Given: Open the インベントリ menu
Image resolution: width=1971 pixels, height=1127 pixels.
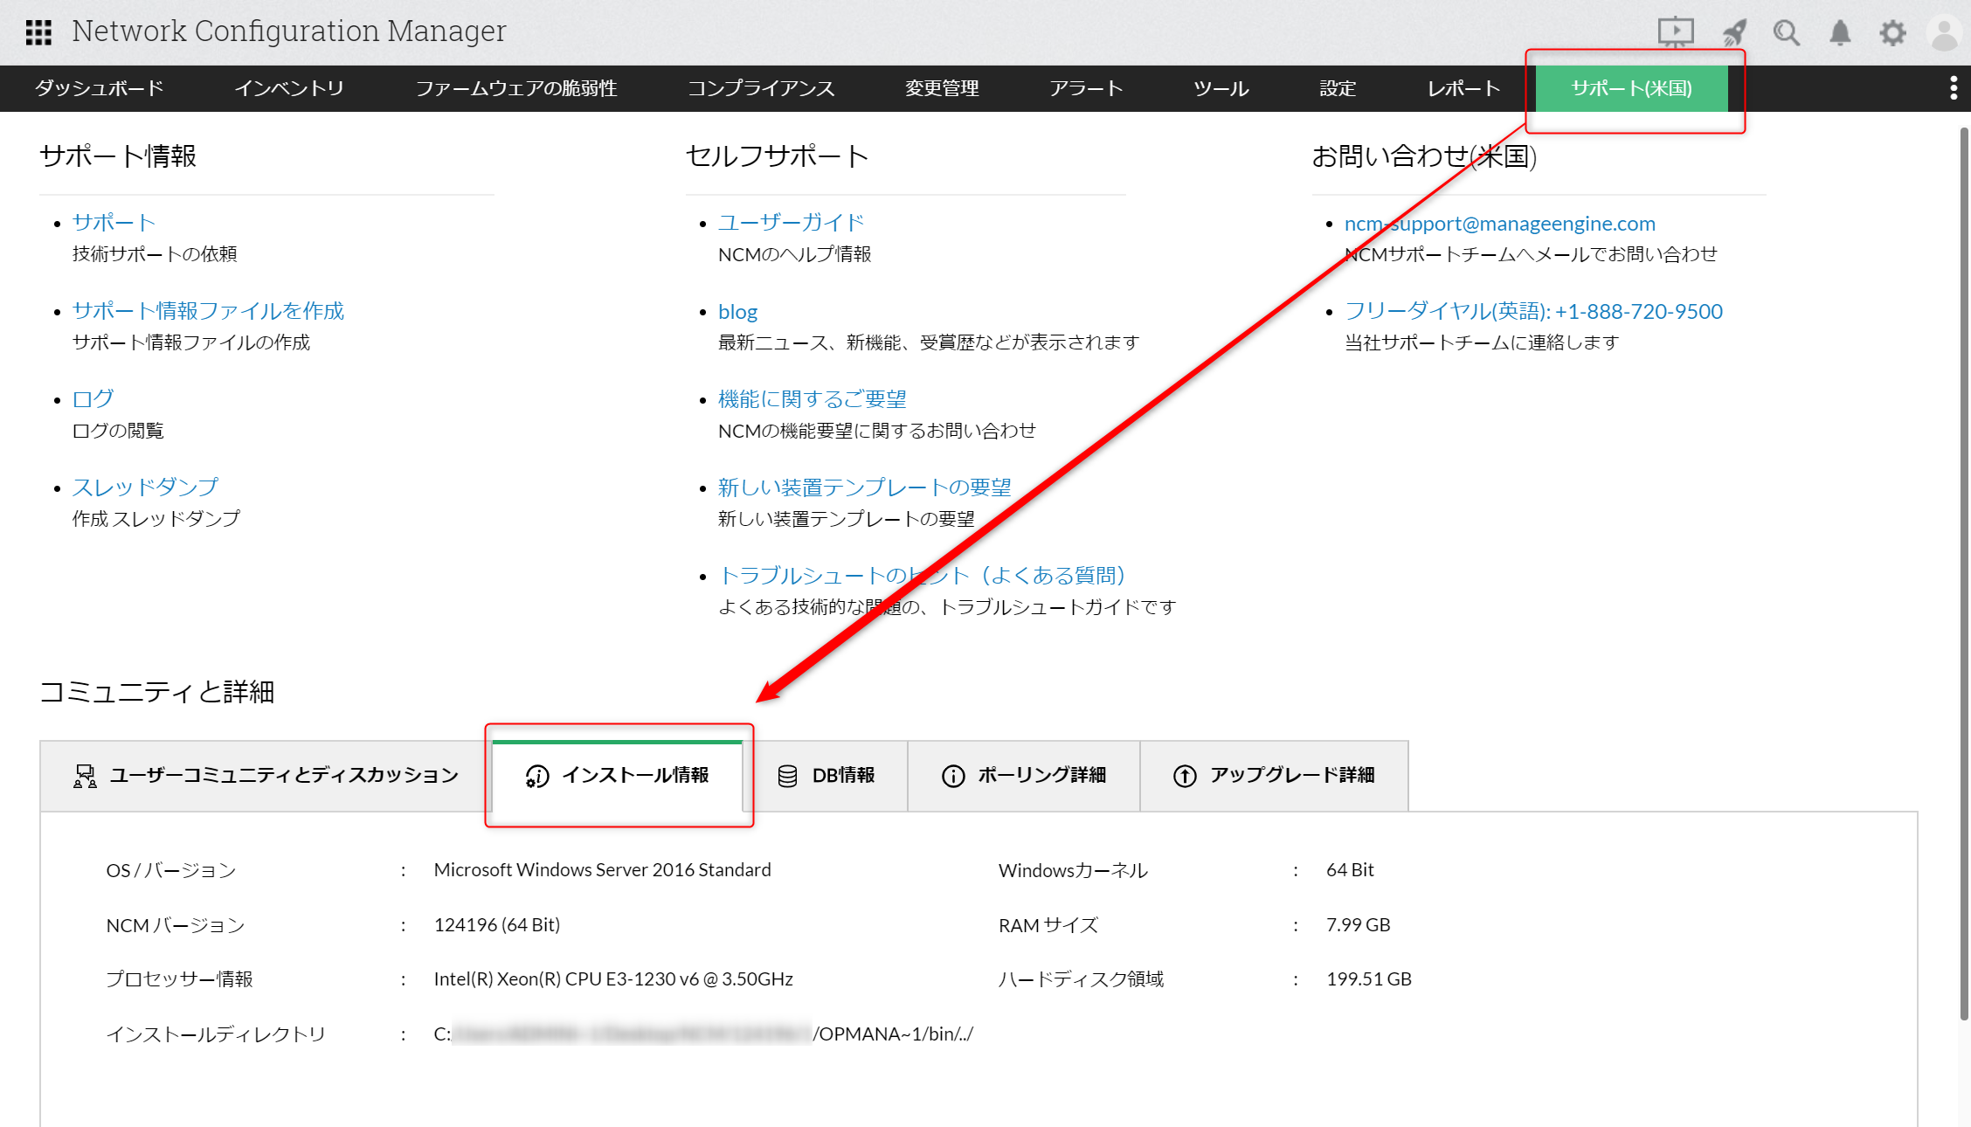Looking at the screenshot, I should tap(288, 88).
